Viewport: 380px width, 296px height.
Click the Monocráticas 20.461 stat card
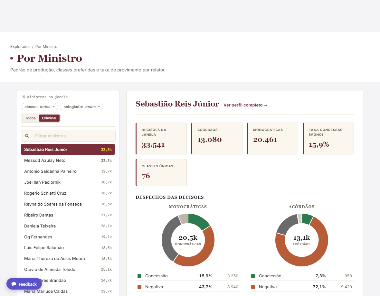coord(273,138)
